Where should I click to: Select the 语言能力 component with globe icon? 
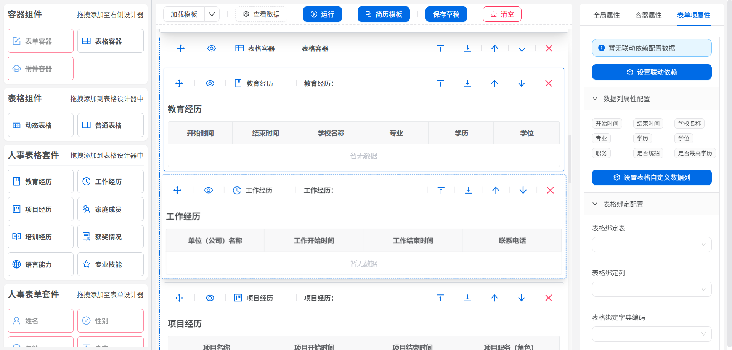40,264
